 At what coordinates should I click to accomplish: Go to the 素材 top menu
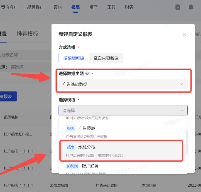click(x=58, y=7)
